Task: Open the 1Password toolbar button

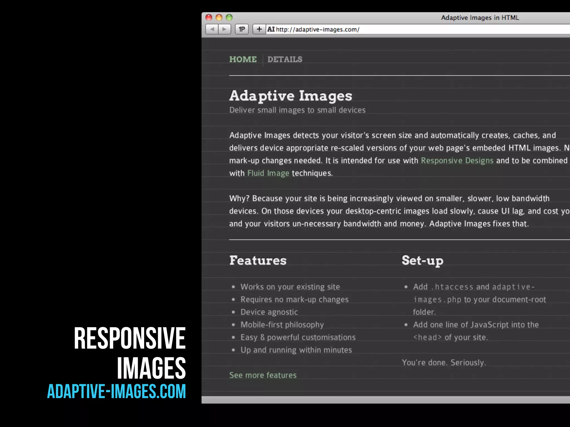Action: pos(242,29)
